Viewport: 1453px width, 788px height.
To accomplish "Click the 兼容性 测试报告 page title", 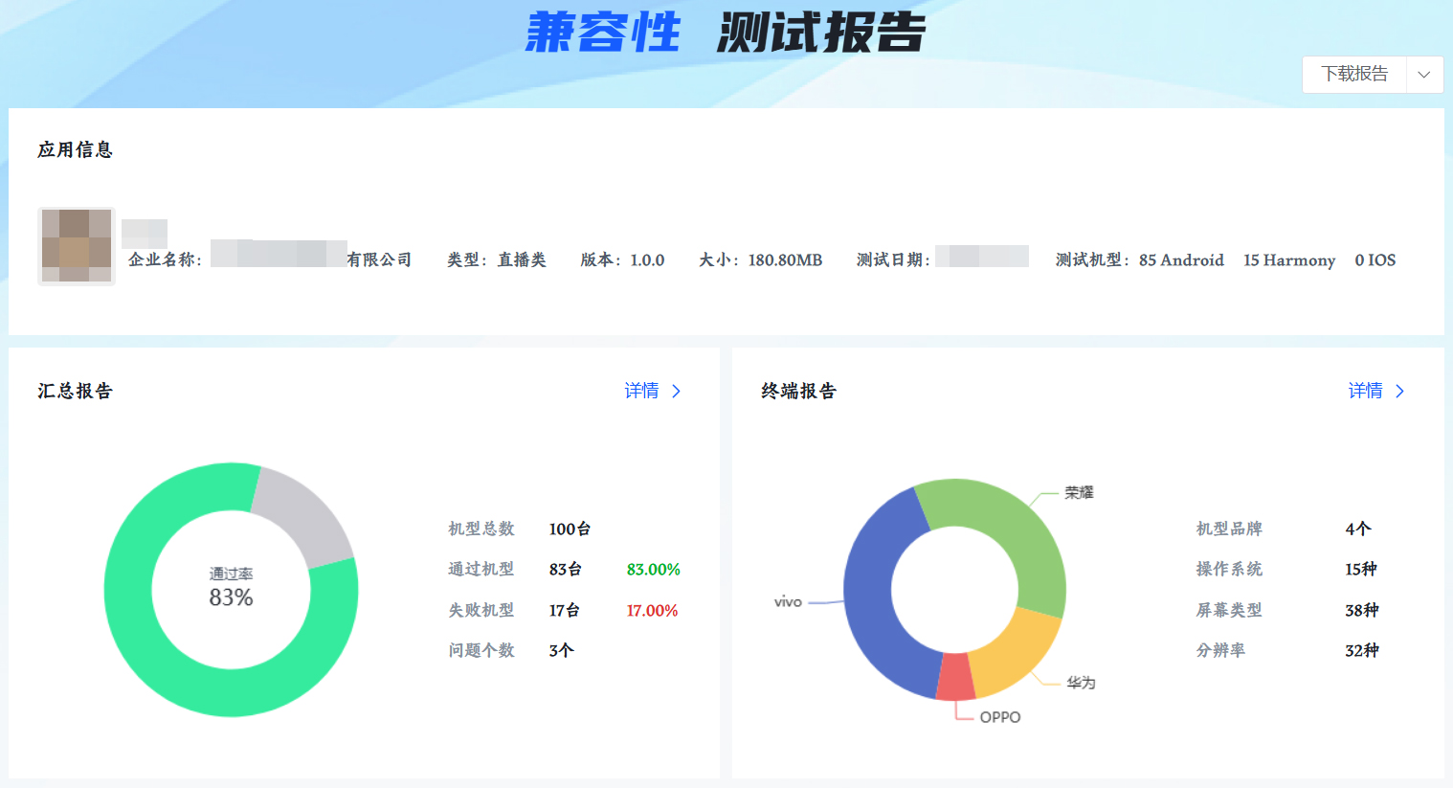I will (x=726, y=33).
